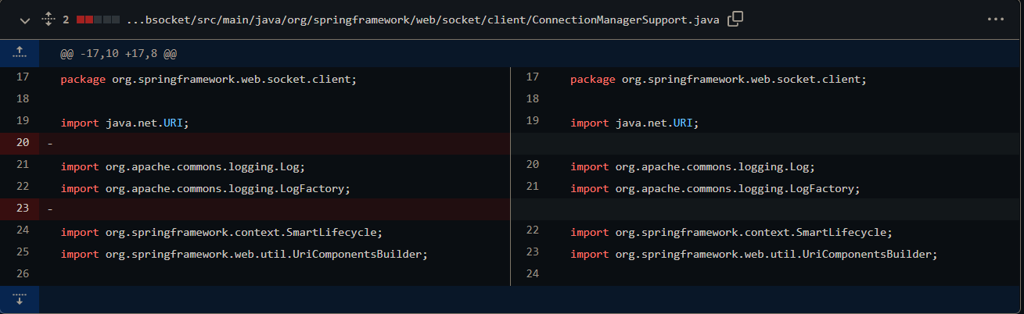Click left package declaration code line
The image size is (1024, 314).
pyautogui.click(x=209, y=79)
